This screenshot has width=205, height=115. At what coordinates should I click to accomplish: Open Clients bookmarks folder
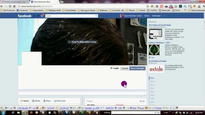141,10
